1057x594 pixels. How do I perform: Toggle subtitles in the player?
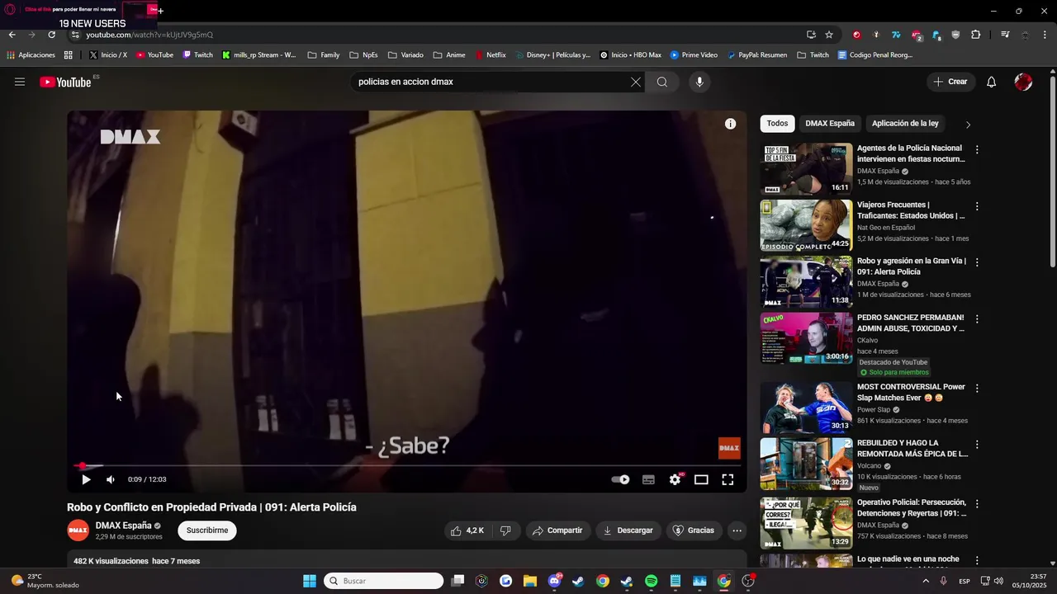pyautogui.click(x=648, y=479)
